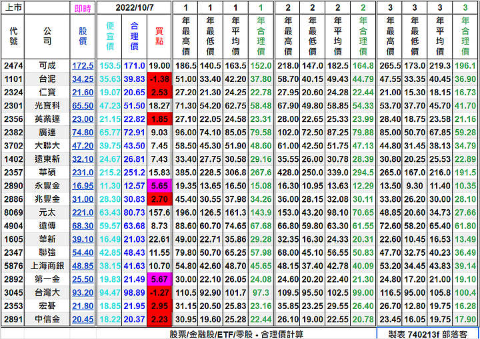Image resolution: width=480 pixels, height=339 pixels.
Task: Click fair price 251.2 for 華碩
Action: [x=135, y=172]
